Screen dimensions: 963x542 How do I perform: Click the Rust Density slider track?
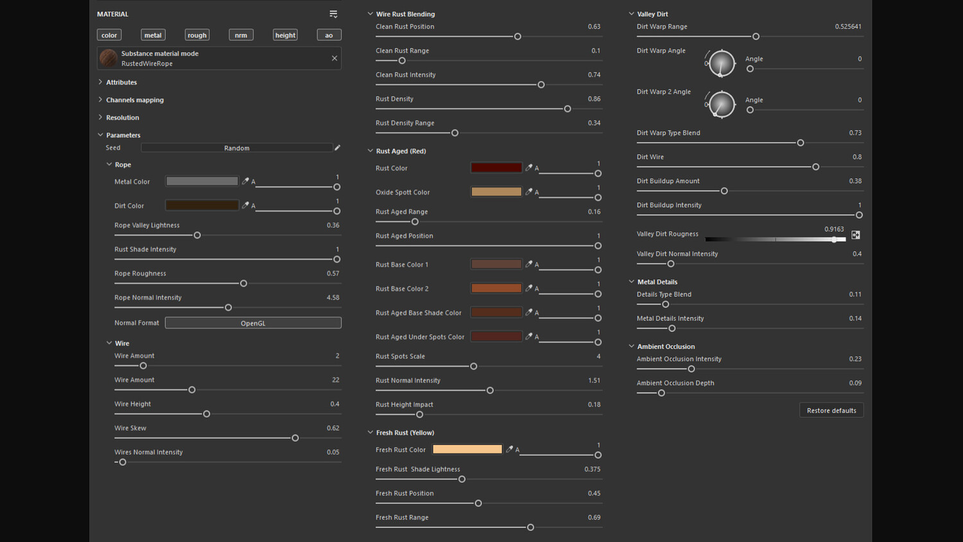[x=488, y=109]
